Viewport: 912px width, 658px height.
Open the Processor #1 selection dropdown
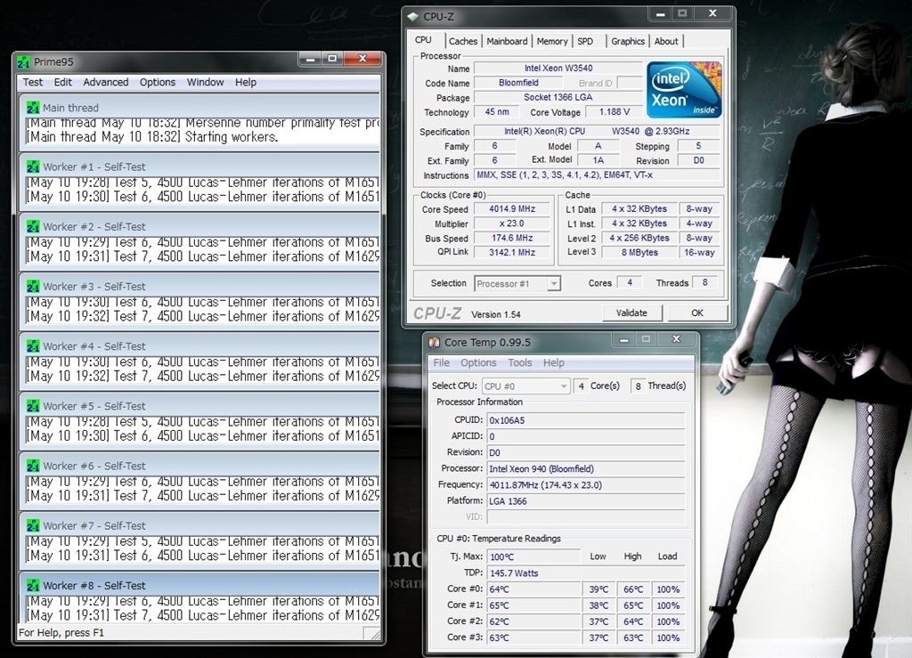coord(517,284)
